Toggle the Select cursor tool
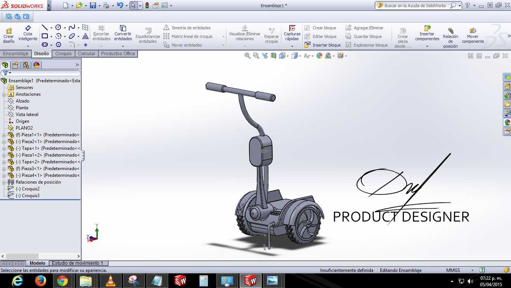Image resolution: width=511 pixels, height=288 pixels. [x=133, y=5]
